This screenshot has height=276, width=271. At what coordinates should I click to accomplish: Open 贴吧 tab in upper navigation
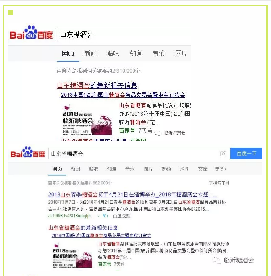click(x=113, y=53)
